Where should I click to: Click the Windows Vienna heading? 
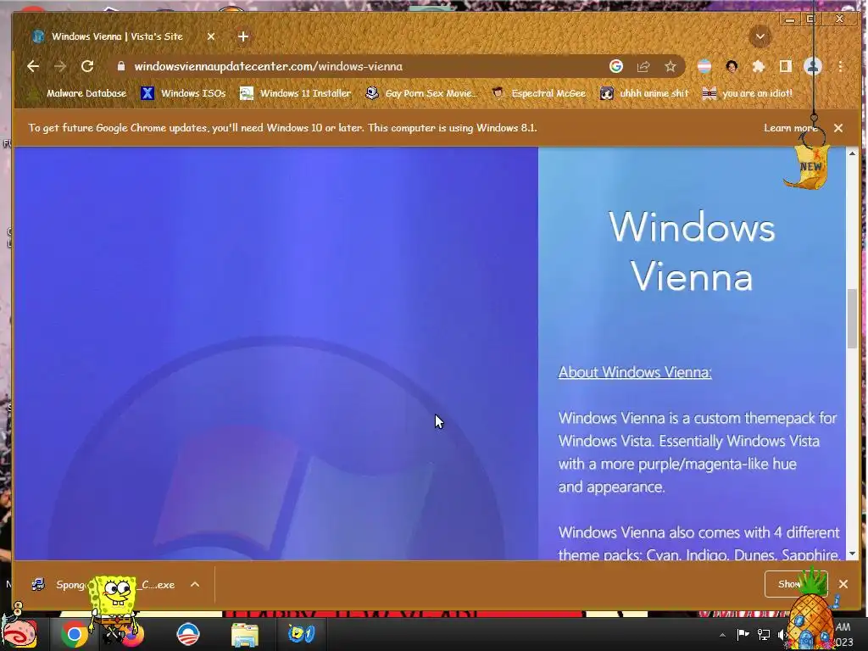coord(692,251)
